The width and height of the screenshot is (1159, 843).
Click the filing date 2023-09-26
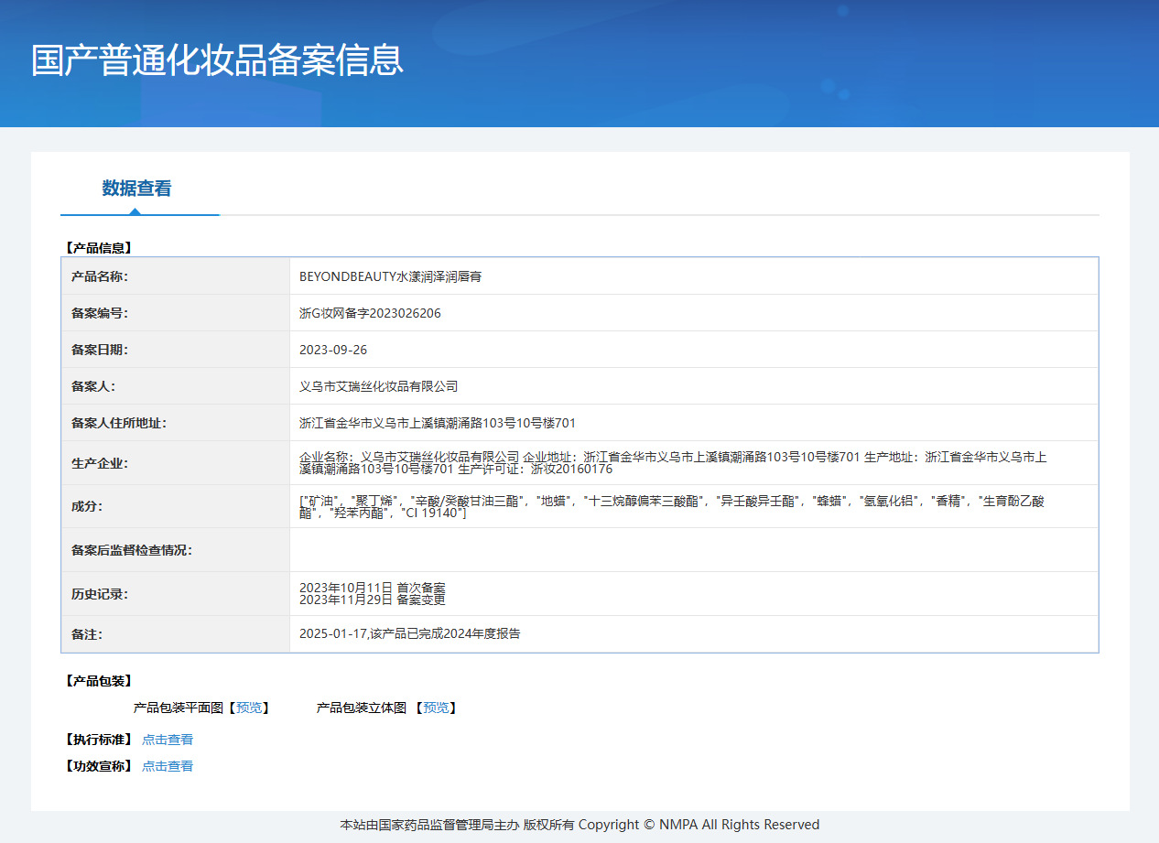pos(333,350)
